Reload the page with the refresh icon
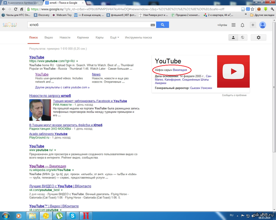This screenshot has height=220, width=276. pyautogui.click(x=16, y=9)
